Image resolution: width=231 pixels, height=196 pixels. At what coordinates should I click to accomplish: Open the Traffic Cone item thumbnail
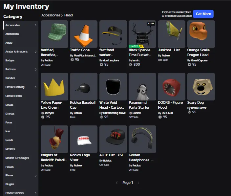click(84, 34)
